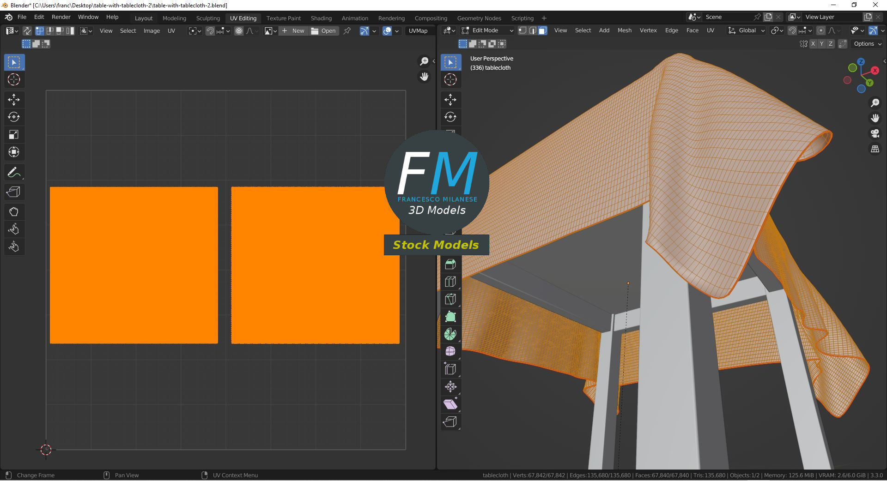Click the camera view gizmo button
Screen dimensions: 887x481
[x=875, y=134]
